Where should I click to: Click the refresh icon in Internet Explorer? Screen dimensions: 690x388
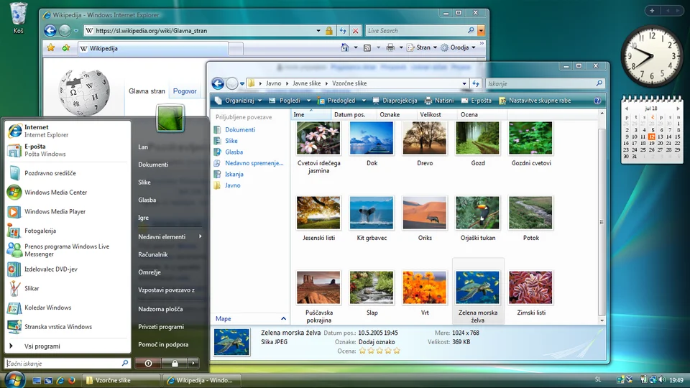pyautogui.click(x=343, y=31)
